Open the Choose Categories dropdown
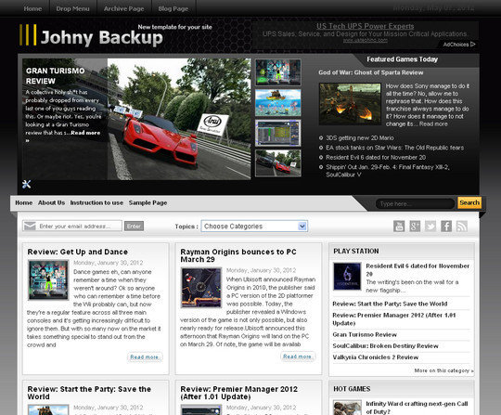The width and height of the screenshot is (501, 415). 254,227
